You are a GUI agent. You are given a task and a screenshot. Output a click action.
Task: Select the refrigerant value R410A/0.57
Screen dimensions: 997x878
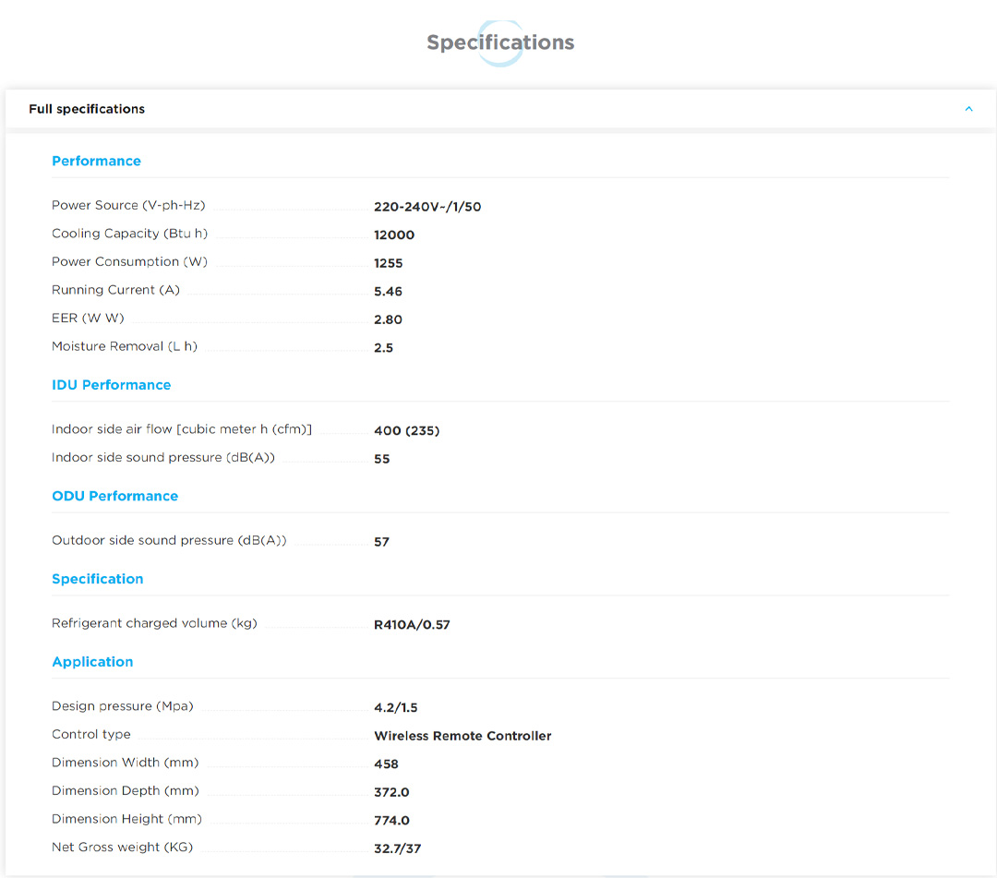pos(412,625)
